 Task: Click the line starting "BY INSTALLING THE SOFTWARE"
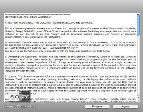click(x=70, y=43)
